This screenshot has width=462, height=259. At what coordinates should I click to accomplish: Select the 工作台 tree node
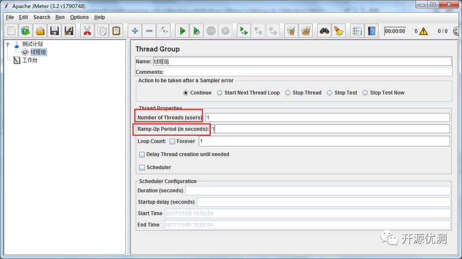coord(30,60)
